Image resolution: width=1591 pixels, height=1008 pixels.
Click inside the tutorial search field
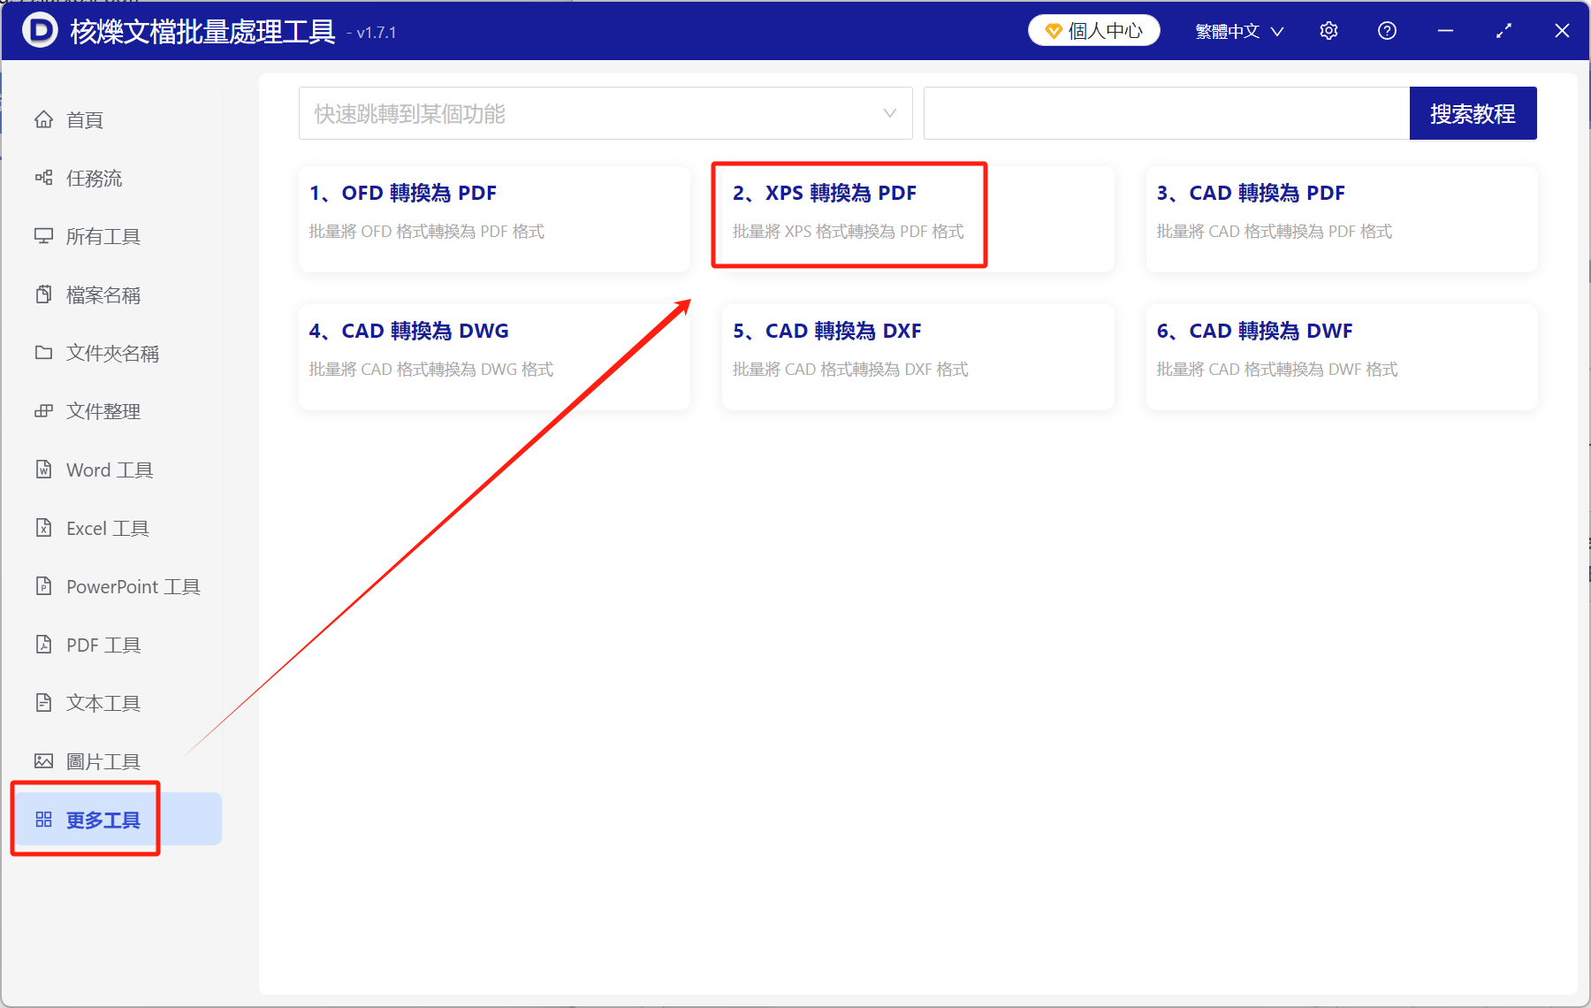tap(1167, 113)
